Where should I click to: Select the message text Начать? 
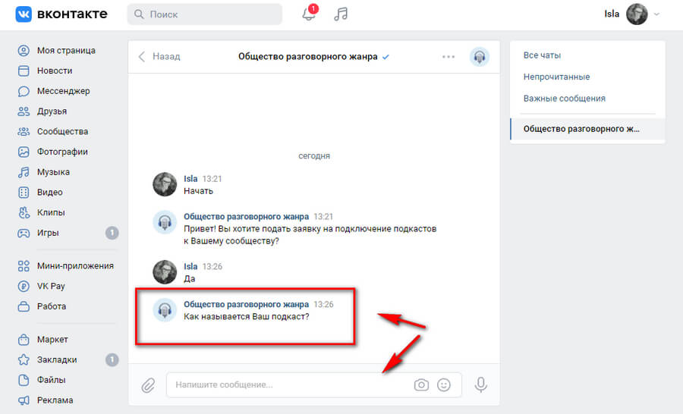(x=198, y=191)
